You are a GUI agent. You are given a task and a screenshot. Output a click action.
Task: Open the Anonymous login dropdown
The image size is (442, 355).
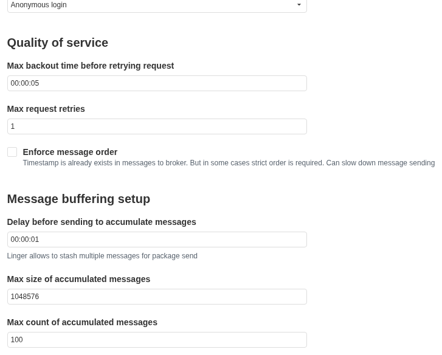[x=157, y=5]
